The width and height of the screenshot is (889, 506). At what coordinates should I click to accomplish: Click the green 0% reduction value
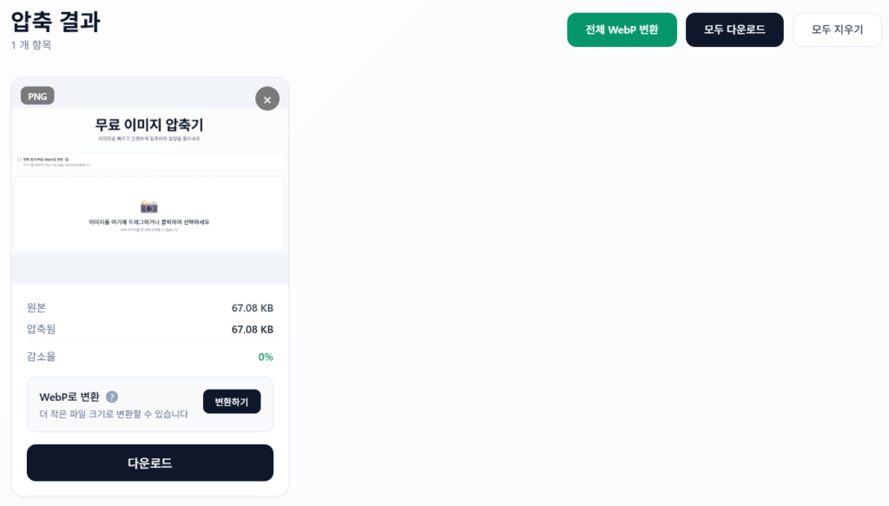(266, 357)
